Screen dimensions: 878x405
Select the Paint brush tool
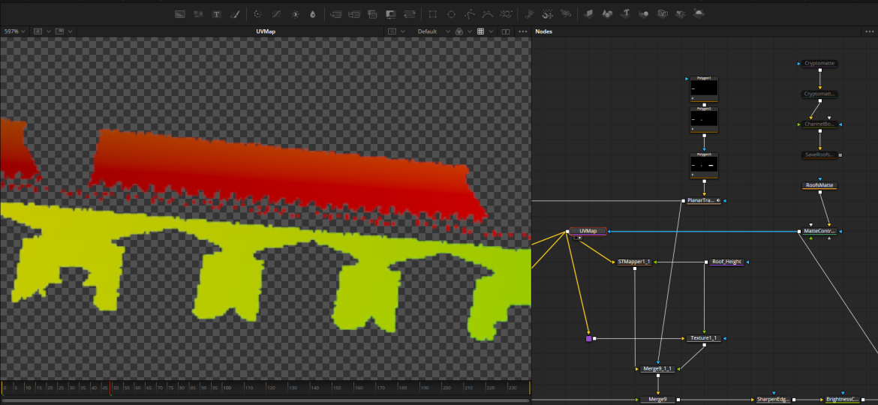tap(235, 14)
